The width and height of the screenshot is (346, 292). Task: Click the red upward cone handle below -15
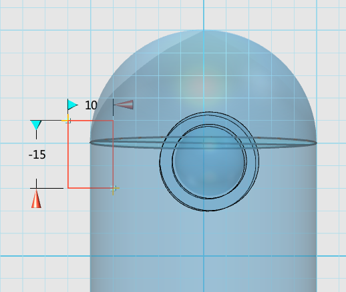36,199
